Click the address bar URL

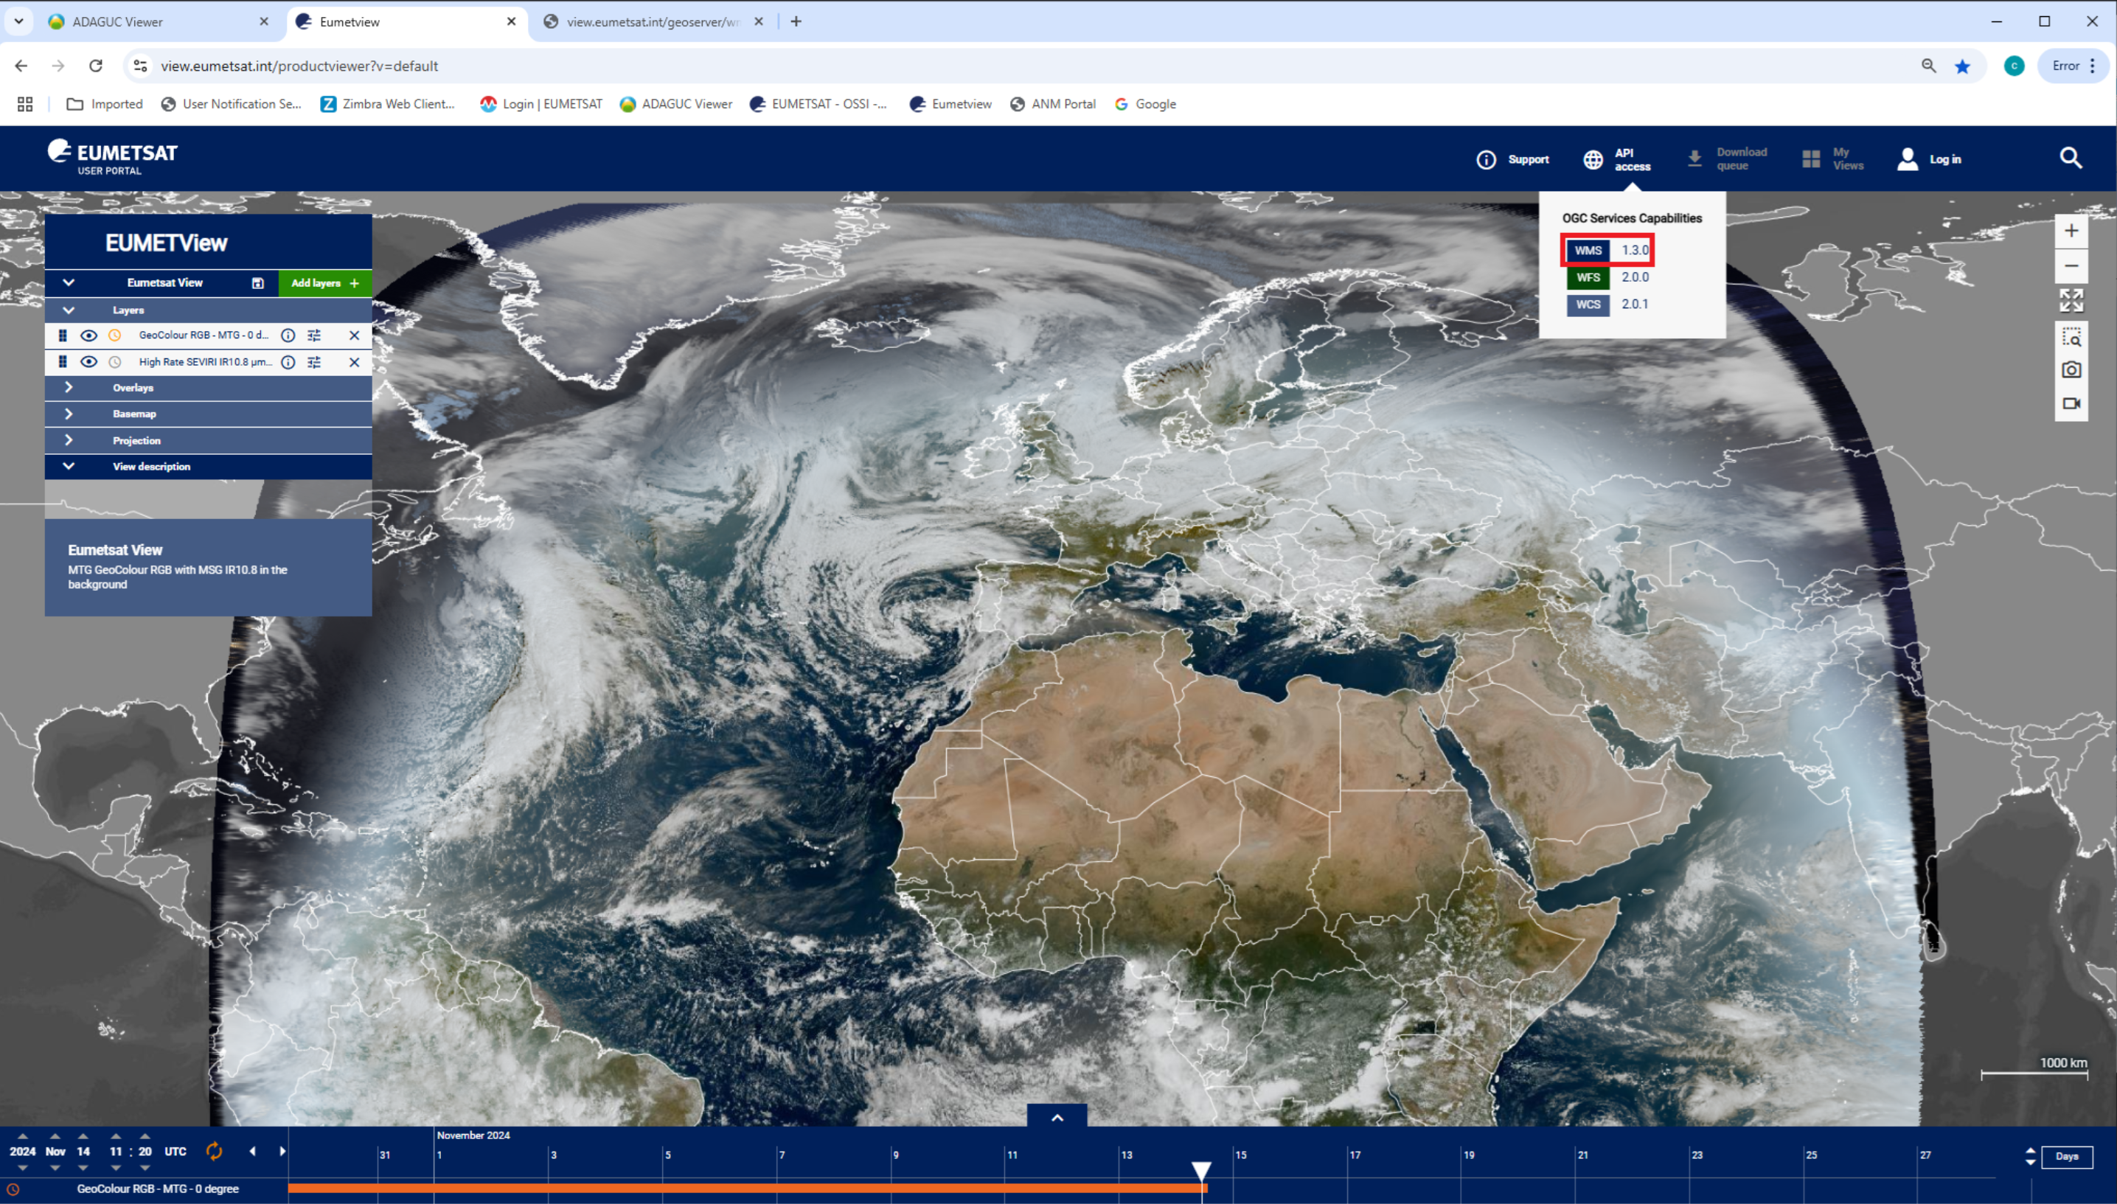299,66
